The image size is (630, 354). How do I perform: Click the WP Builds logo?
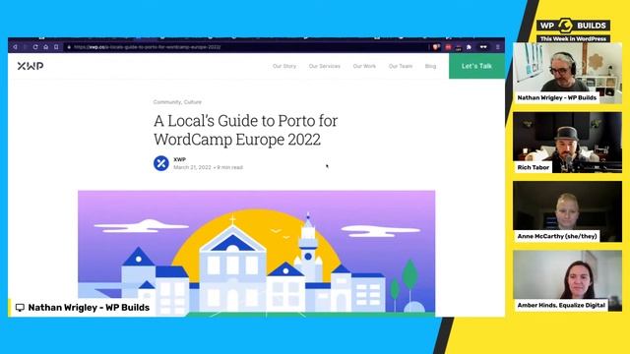573,26
